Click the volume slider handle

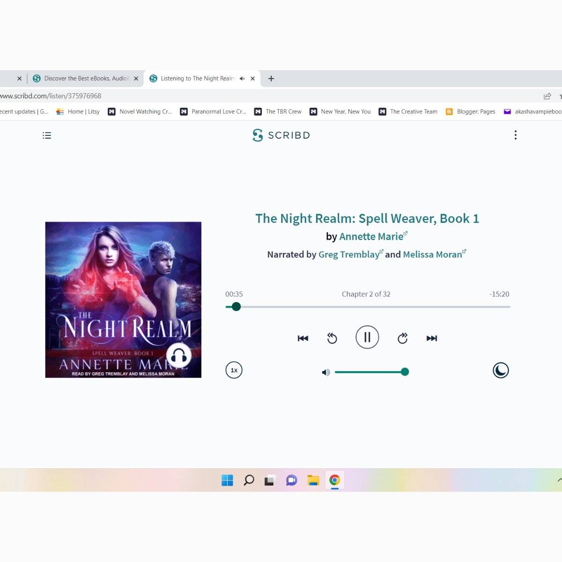405,372
